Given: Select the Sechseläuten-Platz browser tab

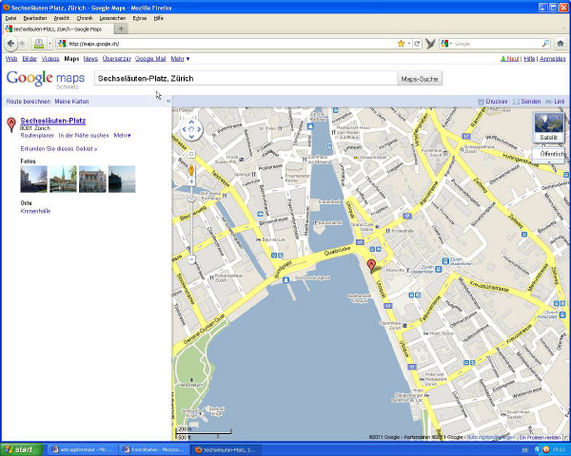Looking at the screenshot, I should 58,28.
